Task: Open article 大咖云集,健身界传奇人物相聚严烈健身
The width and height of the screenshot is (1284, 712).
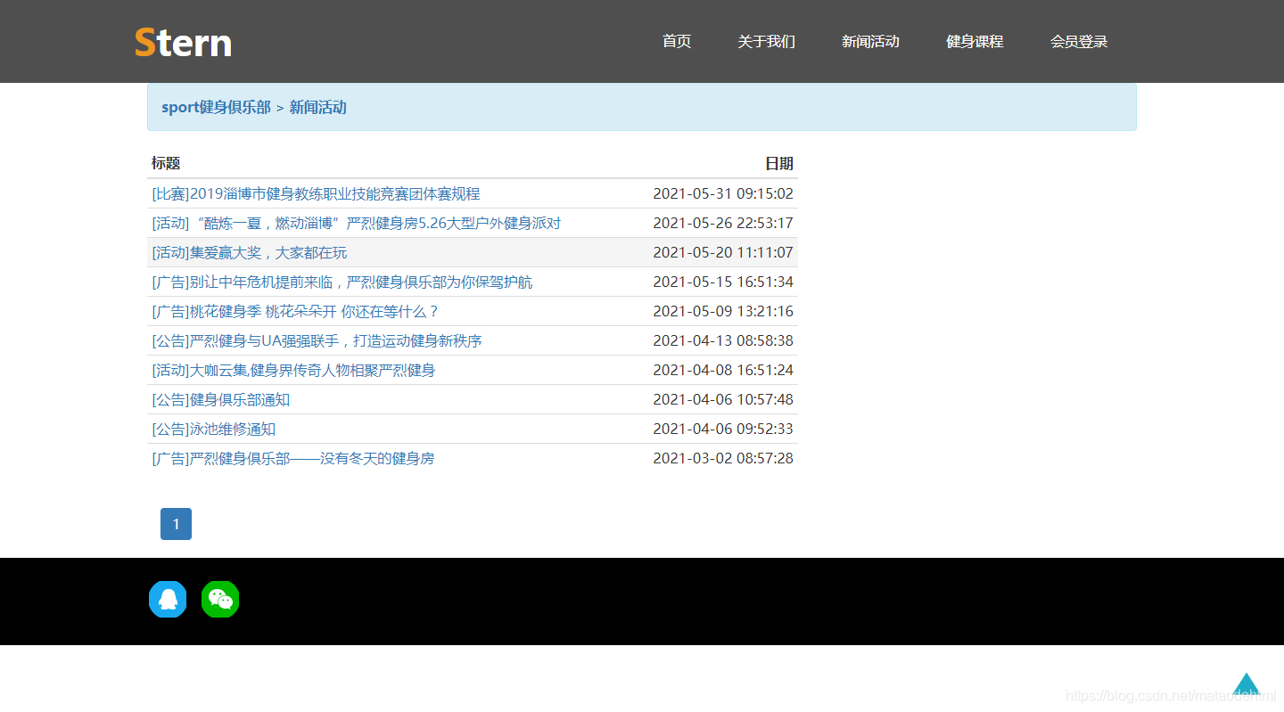Action: 293,370
